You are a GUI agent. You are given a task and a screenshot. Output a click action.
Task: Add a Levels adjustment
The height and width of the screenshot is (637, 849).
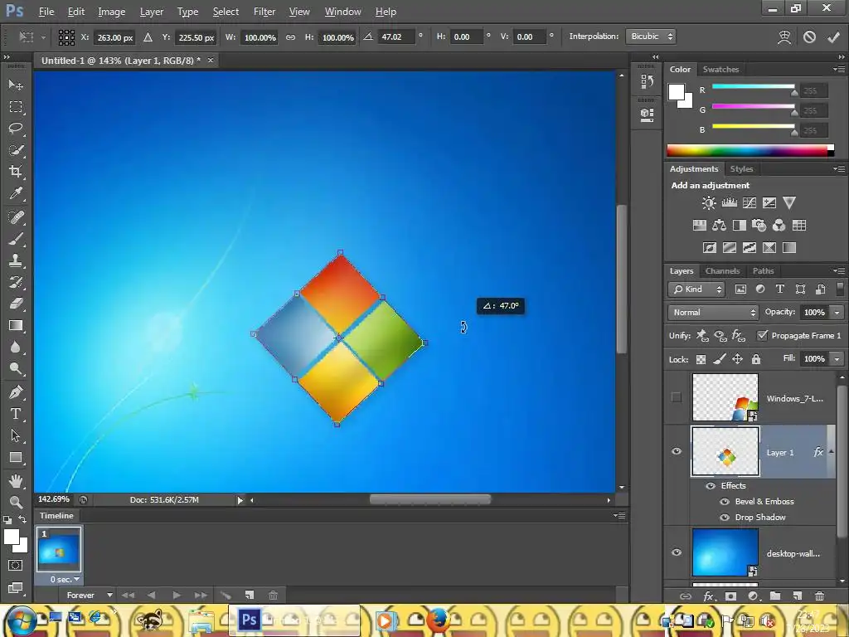coord(730,203)
